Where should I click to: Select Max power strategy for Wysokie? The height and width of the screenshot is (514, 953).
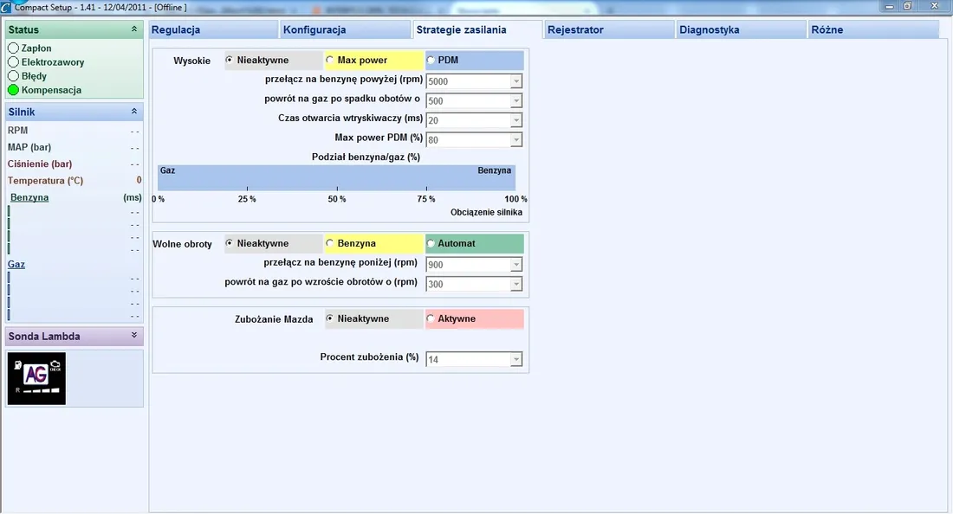pos(328,60)
